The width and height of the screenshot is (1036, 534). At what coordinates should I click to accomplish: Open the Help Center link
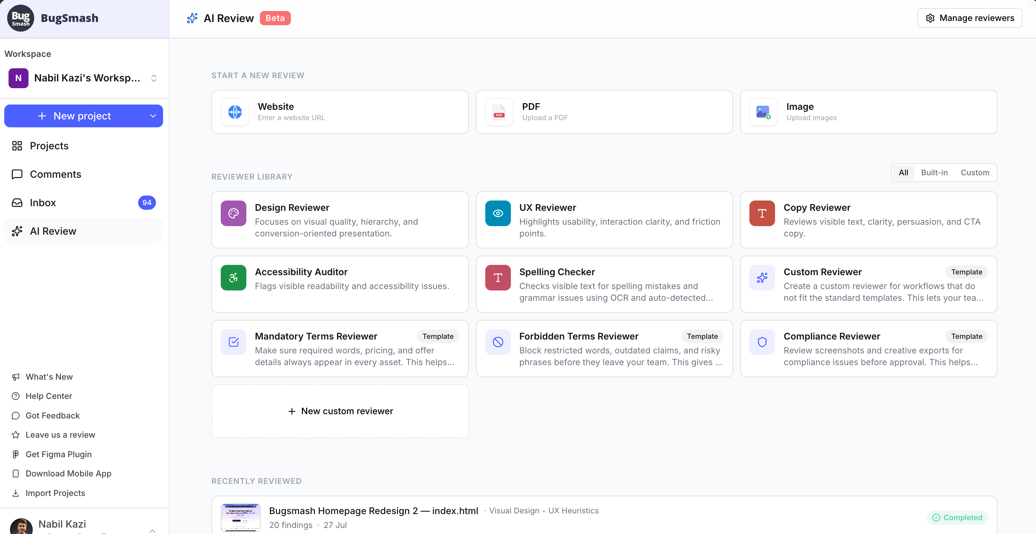[x=49, y=396]
